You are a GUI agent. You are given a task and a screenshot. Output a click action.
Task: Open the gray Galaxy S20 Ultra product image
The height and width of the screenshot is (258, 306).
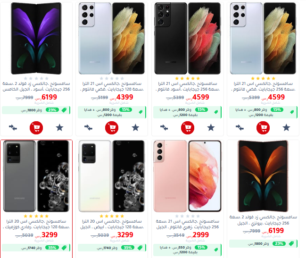[x=36, y=176]
